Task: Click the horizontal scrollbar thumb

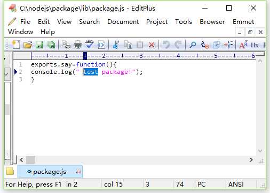Action: (30, 160)
